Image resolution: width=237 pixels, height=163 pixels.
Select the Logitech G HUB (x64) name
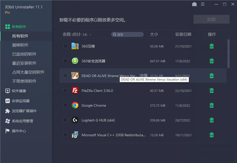(x=98, y=120)
